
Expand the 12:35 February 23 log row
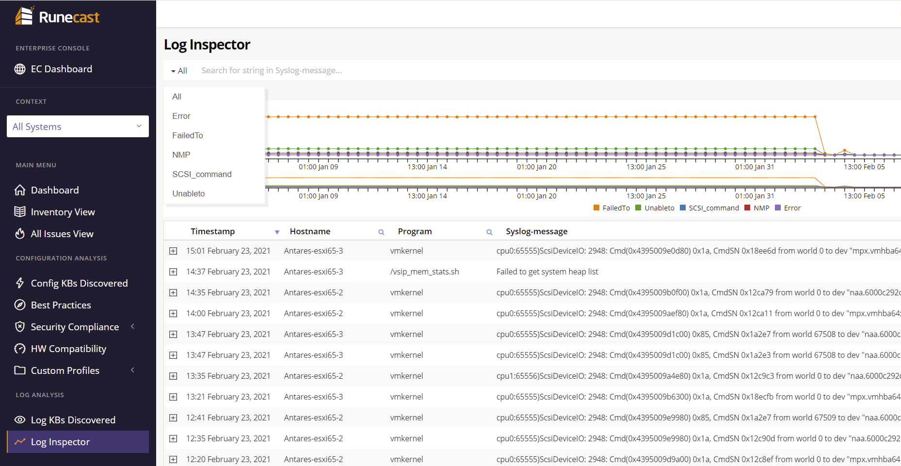point(173,438)
